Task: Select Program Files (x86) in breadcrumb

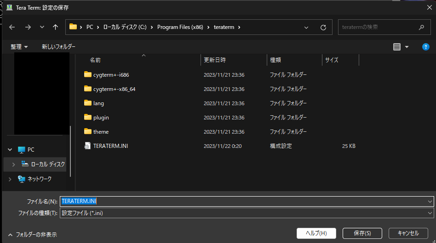Action: pyautogui.click(x=180, y=27)
